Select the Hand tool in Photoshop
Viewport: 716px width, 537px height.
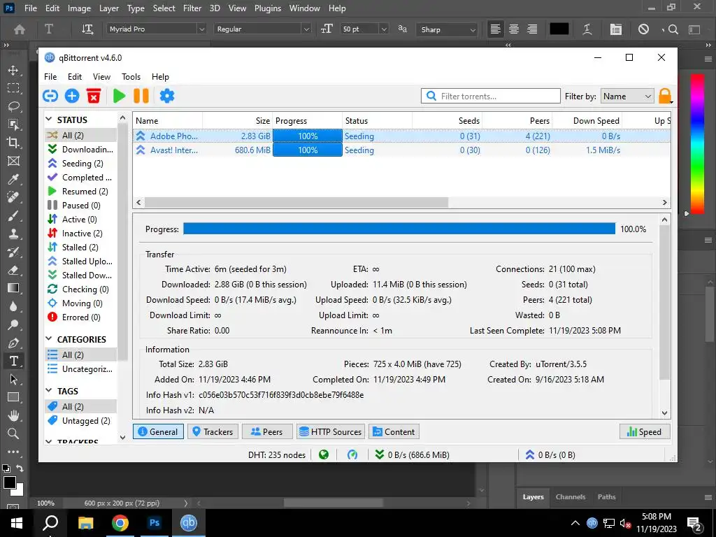(13, 415)
